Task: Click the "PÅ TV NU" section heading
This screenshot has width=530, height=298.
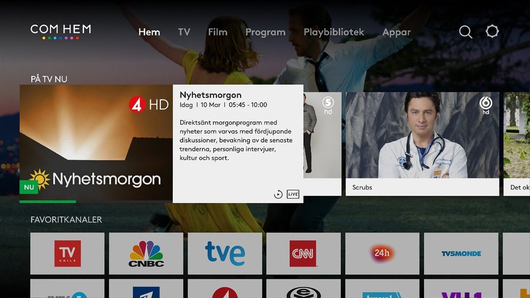Action: (x=49, y=79)
